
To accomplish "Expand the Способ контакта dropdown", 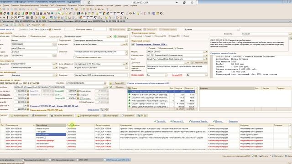I will point(108,36).
